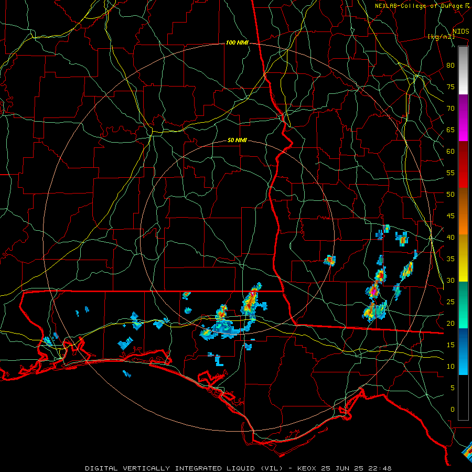Click the 15 value on the color scale
Screen dimensions: 472x472
450,345
